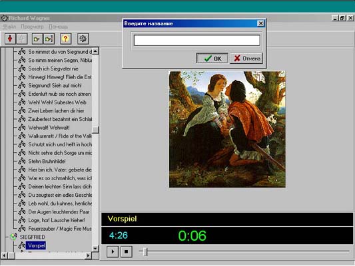Click the Отмена cancel button
This screenshot has height=266, width=355.
[246, 59]
